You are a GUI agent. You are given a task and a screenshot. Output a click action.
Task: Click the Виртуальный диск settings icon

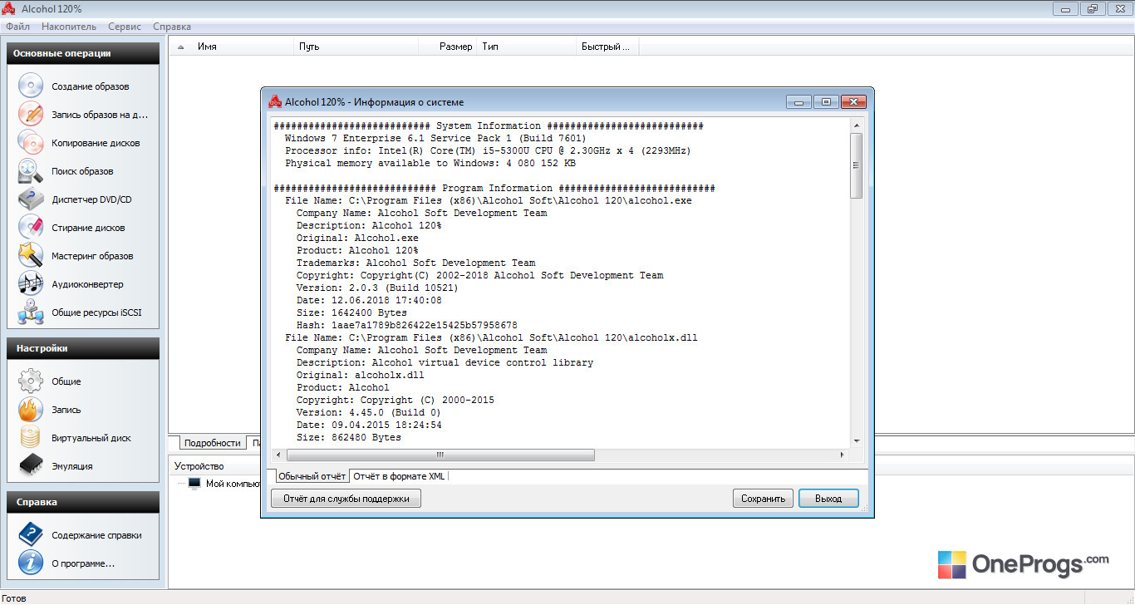(x=31, y=438)
